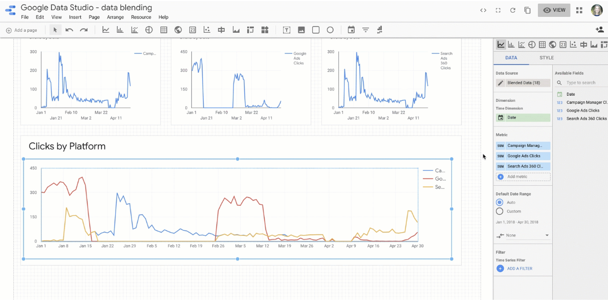Open the File menu
This screenshot has width=608, height=308.
tap(25, 17)
